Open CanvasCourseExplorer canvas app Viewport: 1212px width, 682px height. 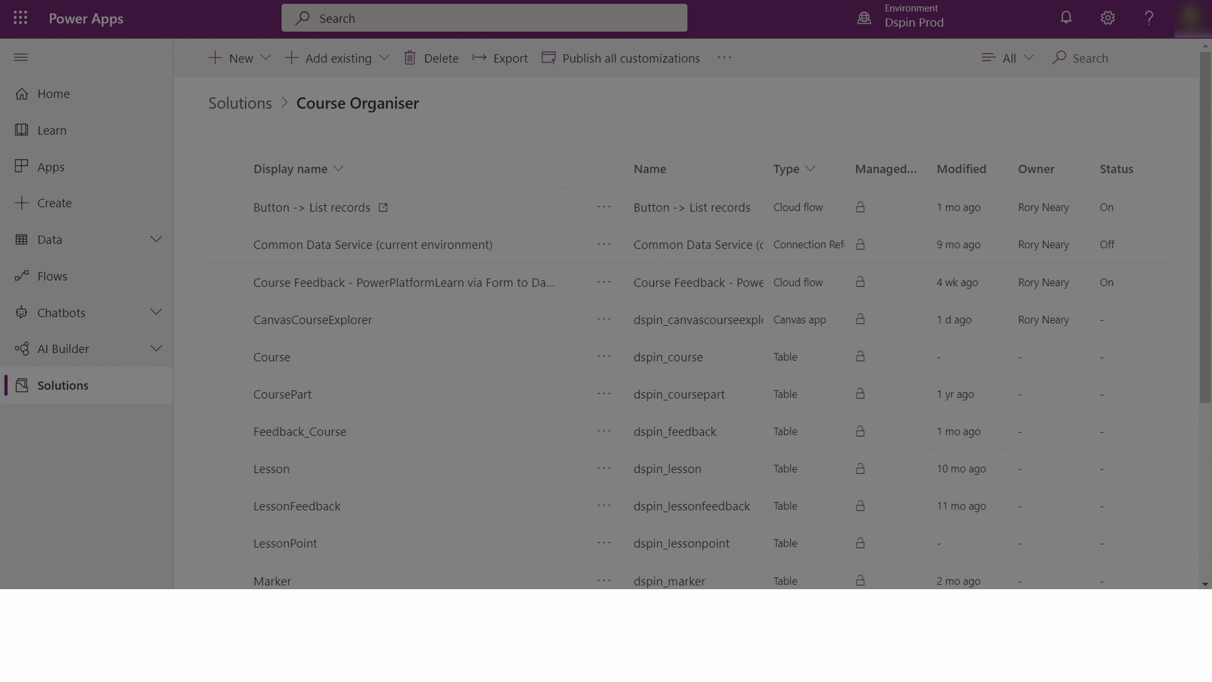(312, 319)
